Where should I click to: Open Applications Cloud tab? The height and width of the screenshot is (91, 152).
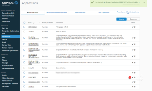click(80, 13)
